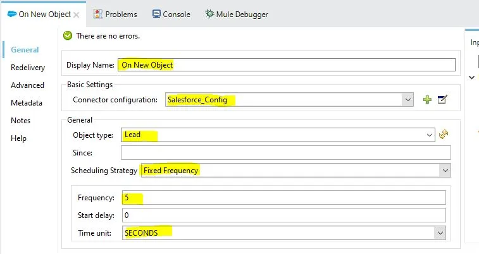Screen dimensions: 479x254
Task: Click the Since input field
Action: [x=285, y=152]
